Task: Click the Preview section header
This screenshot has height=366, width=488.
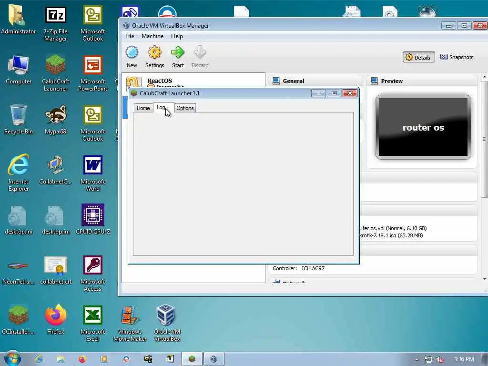Action: point(422,81)
